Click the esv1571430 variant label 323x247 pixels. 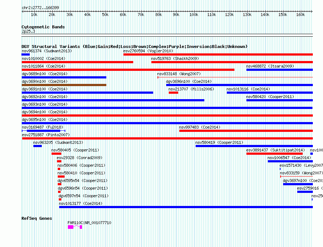[x=301, y=165]
